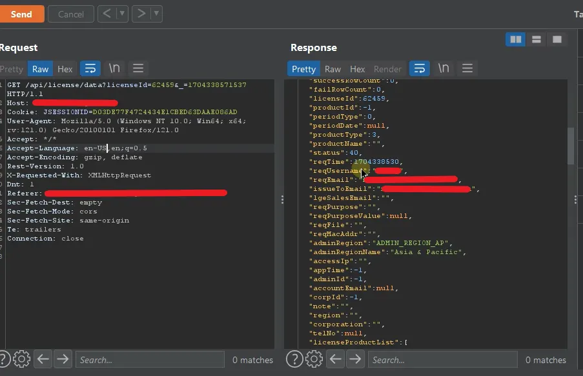Click the orange Send button

coord(21,14)
